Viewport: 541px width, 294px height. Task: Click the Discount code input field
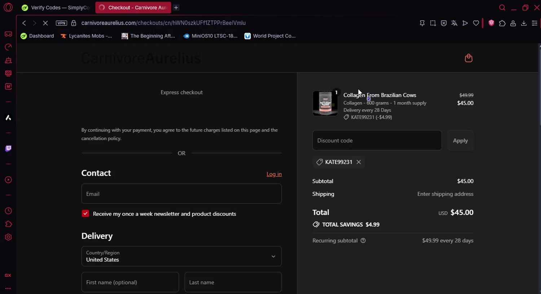coord(377,140)
